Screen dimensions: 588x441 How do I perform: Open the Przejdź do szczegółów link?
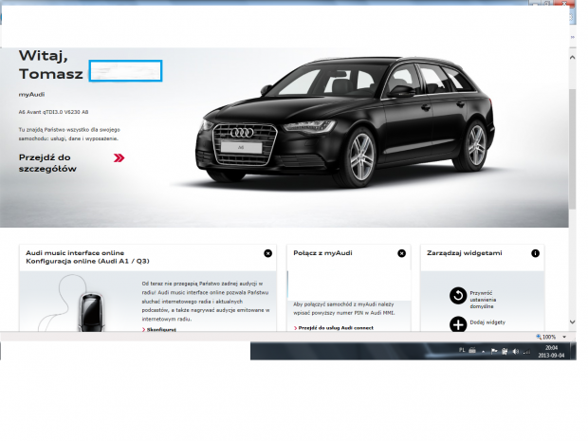click(x=47, y=163)
